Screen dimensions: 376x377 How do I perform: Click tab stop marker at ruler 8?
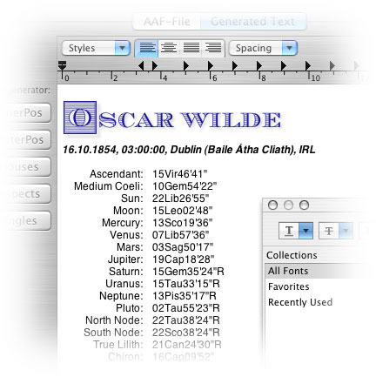(x=259, y=66)
